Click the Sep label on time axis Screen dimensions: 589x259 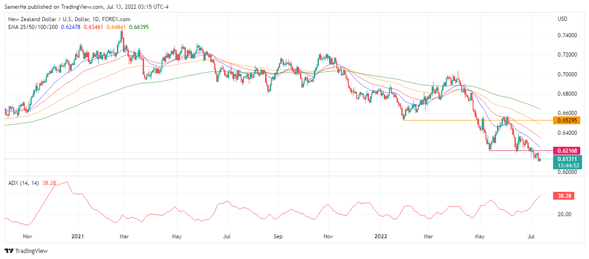pyautogui.click(x=277, y=237)
